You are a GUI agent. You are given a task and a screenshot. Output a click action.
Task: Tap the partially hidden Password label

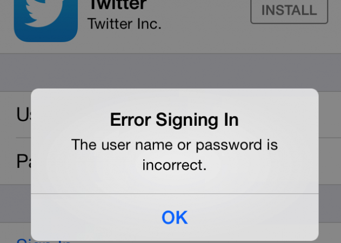[x=23, y=161]
